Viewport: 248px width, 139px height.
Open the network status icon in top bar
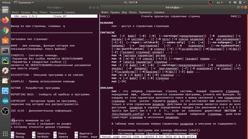(x=230, y=2)
